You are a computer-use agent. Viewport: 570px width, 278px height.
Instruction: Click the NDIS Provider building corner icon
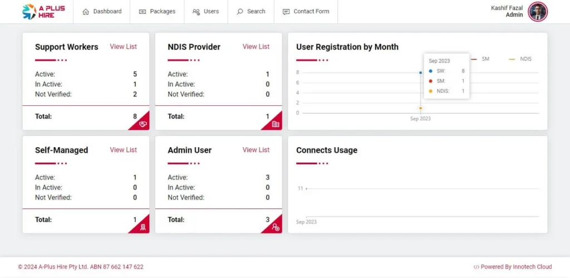[276, 124]
